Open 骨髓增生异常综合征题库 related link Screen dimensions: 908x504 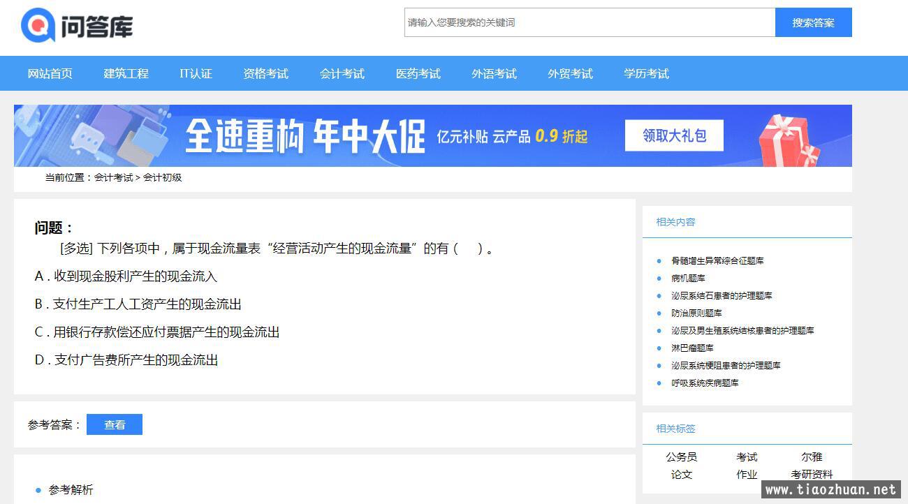click(717, 260)
